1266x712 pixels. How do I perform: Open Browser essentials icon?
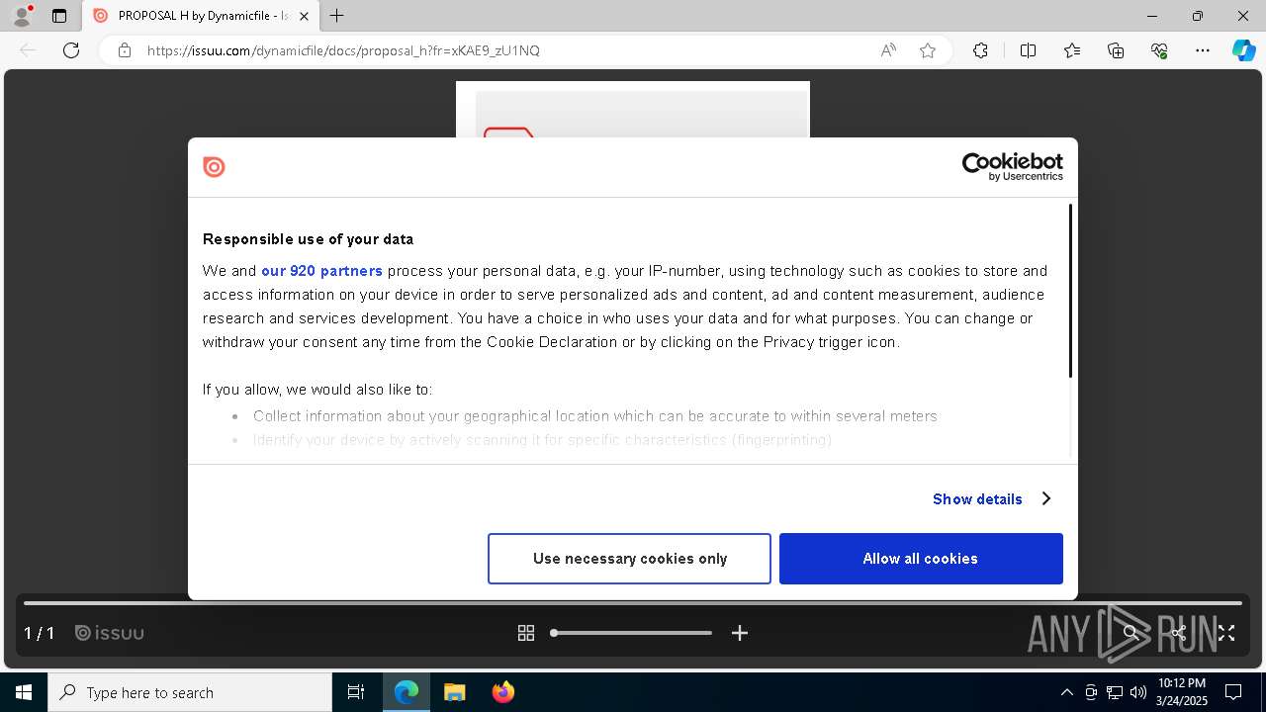click(1159, 50)
